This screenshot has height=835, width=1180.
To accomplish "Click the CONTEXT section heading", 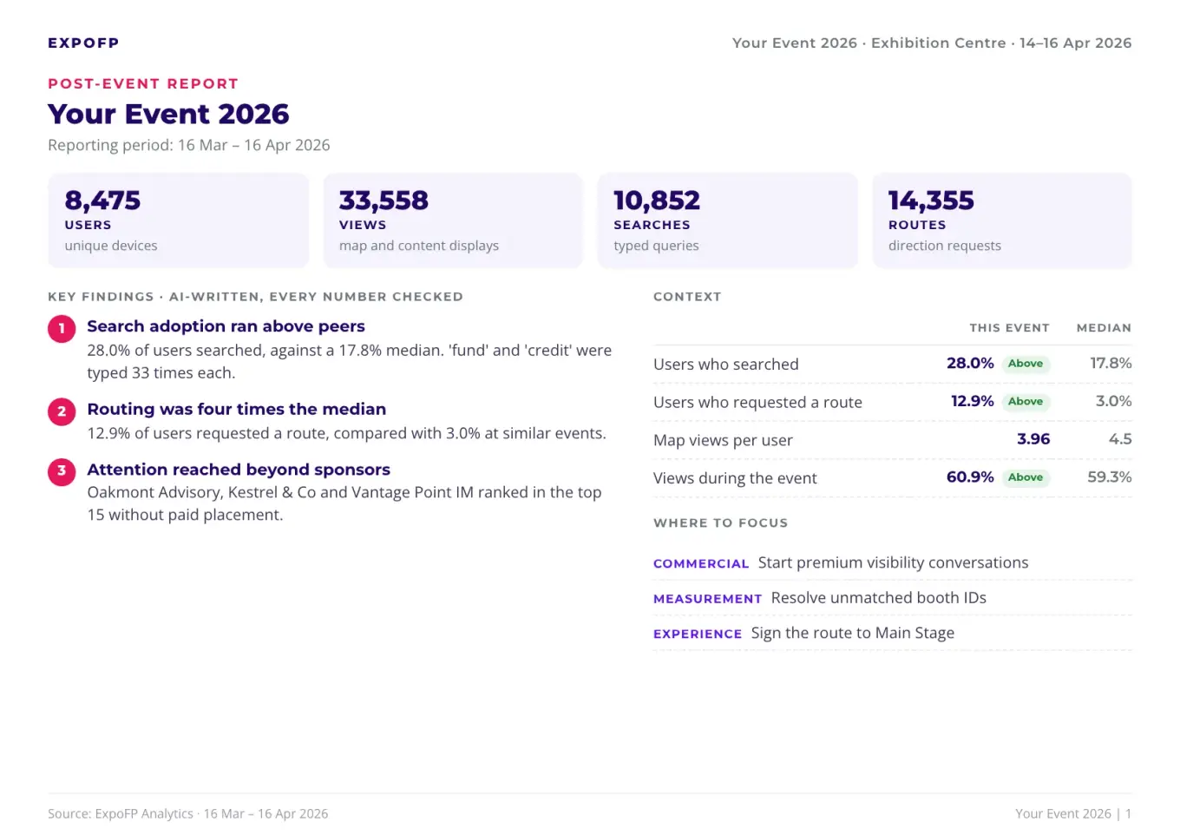I will click(x=687, y=297).
